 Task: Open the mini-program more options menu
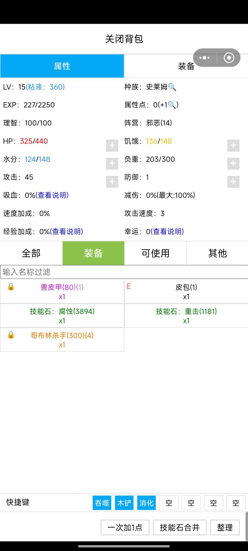coord(205,58)
